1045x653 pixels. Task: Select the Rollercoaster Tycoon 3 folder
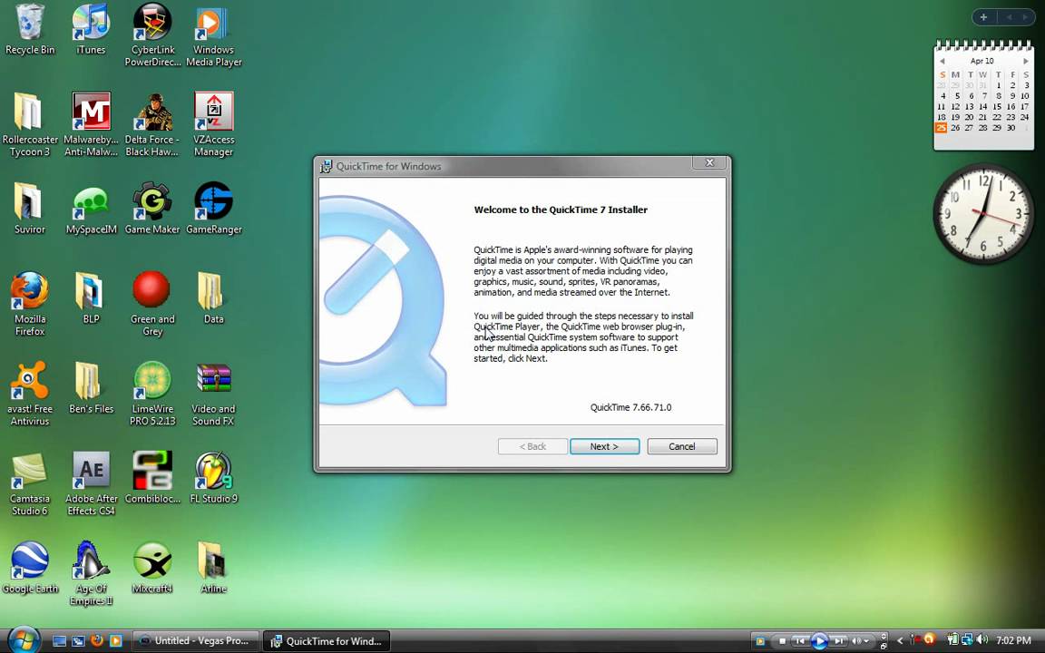[x=29, y=125]
